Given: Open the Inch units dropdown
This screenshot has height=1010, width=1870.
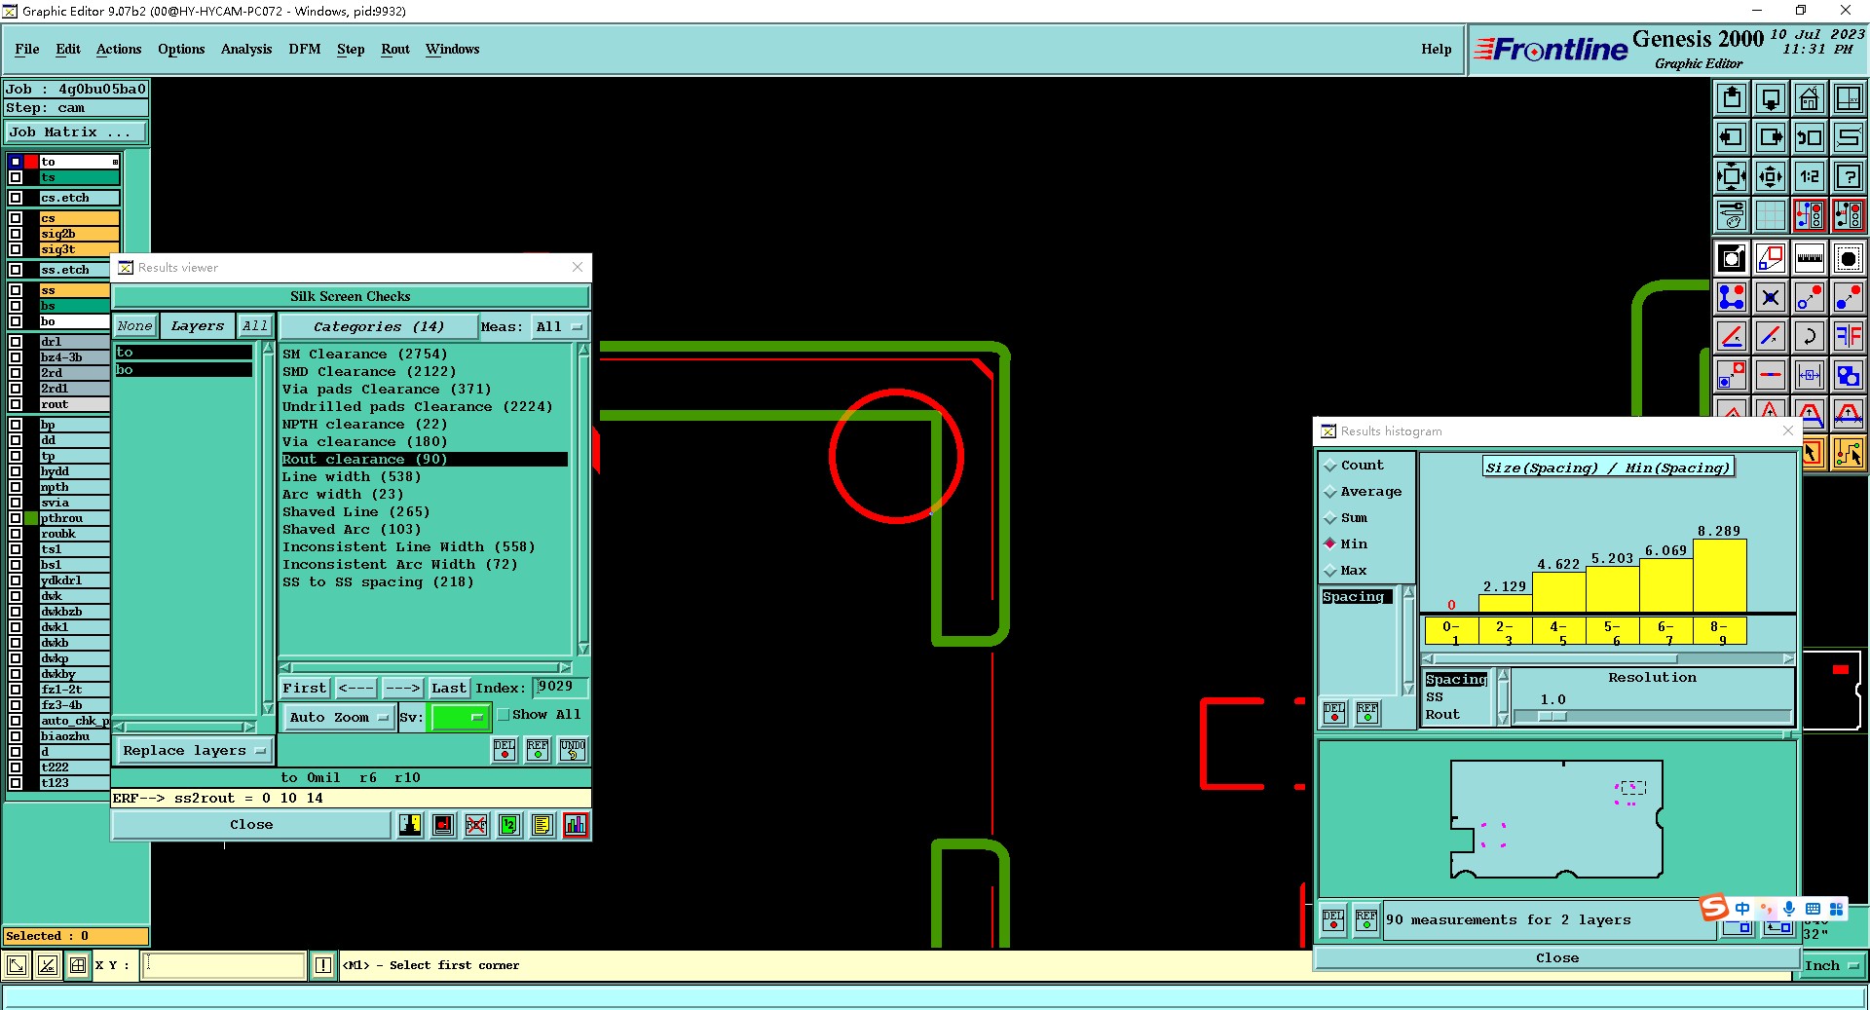Looking at the screenshot, I should 1832,966.
